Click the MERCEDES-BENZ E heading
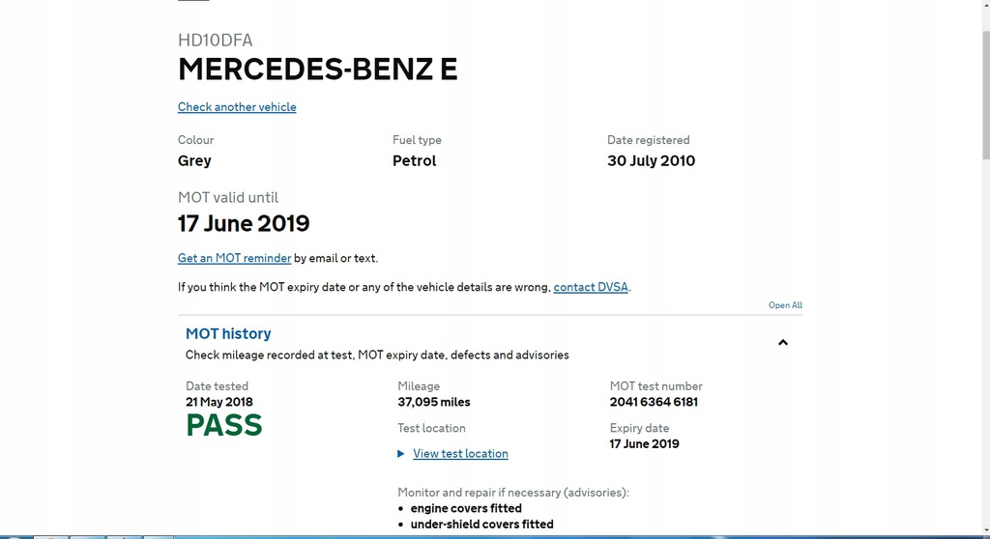The width and height of the screenshot is (990, 539). coord(317,71)
